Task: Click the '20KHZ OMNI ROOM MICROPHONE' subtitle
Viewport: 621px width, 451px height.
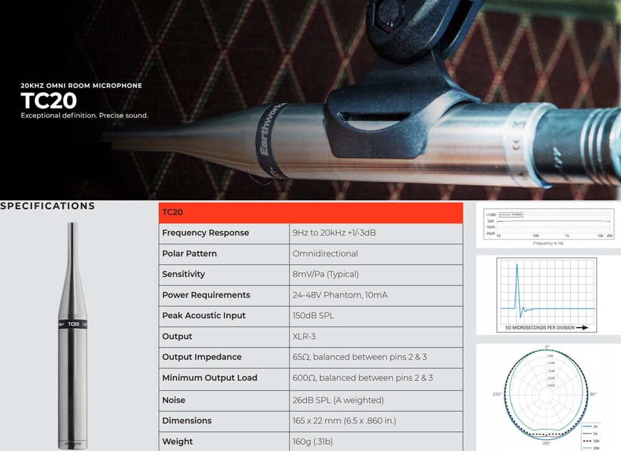Action: point(81,85)
